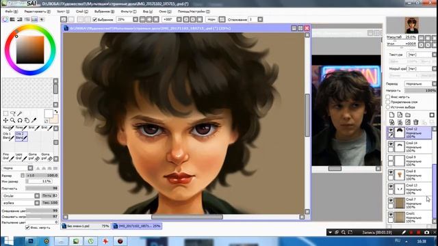This screenshot has width=438, height=246.
Task: Open the Переход blending mode dropdown
Action: click(x=420, y=83)
